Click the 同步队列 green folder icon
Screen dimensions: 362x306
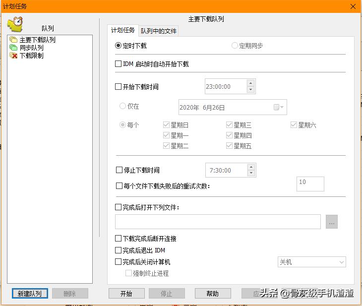click(x=13, y=48)
